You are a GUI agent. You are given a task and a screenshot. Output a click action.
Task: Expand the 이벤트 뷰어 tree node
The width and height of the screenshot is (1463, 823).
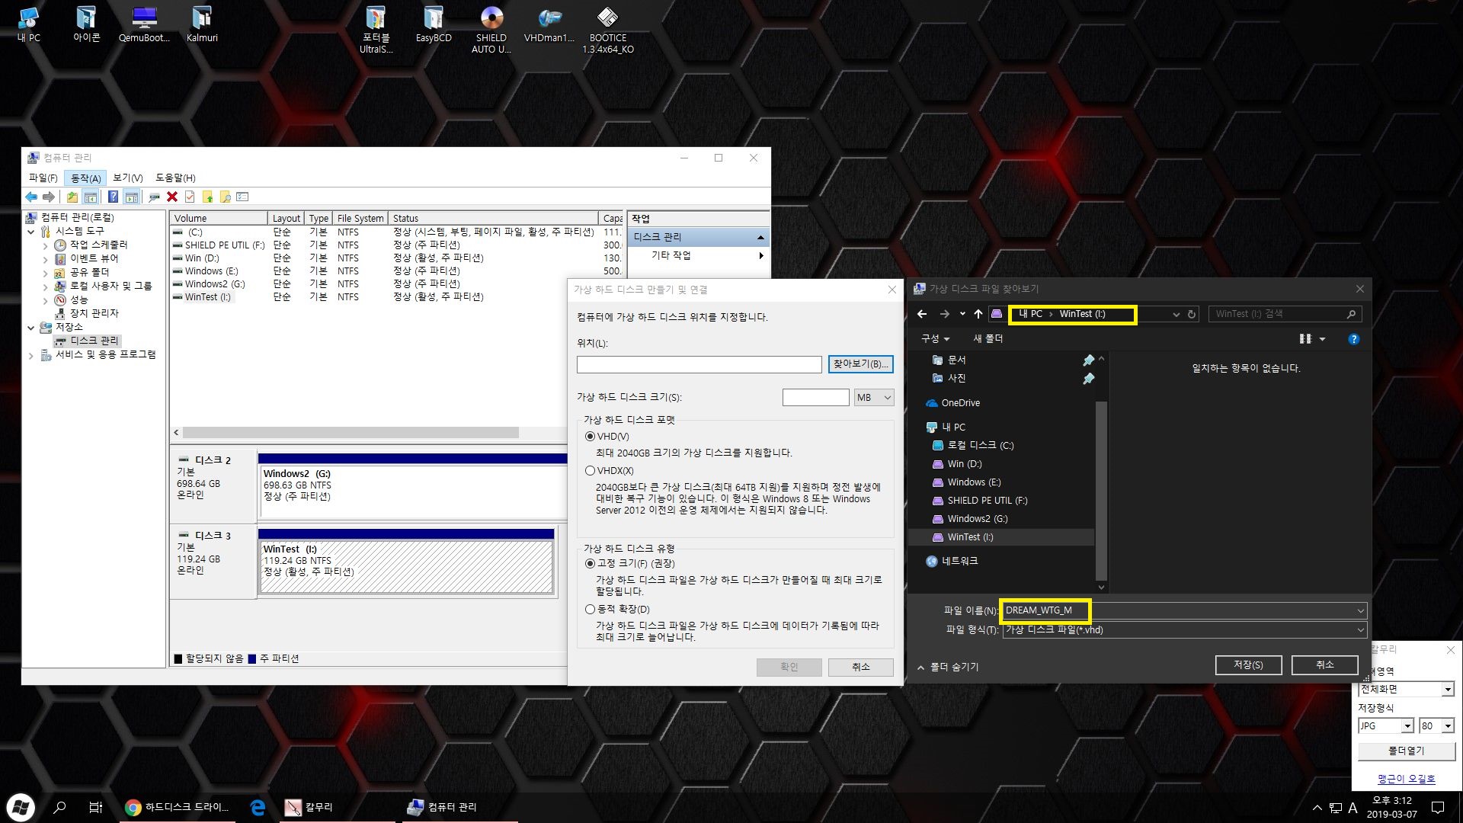coord(45,260)
